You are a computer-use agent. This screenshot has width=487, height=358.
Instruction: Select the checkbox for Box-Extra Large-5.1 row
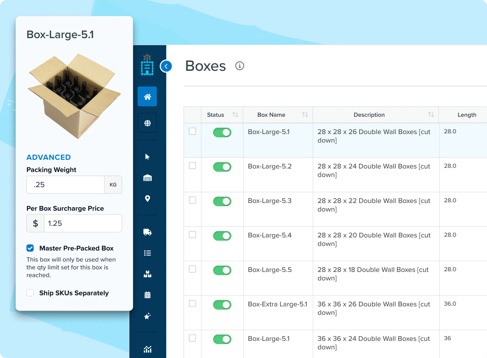[193, 304]
